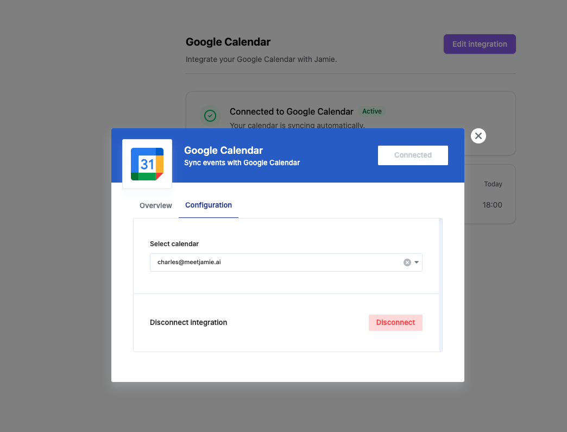Click Integrate your Google Calendar with Jamie text
Screen dimensions: 567x432
(261, 59)
